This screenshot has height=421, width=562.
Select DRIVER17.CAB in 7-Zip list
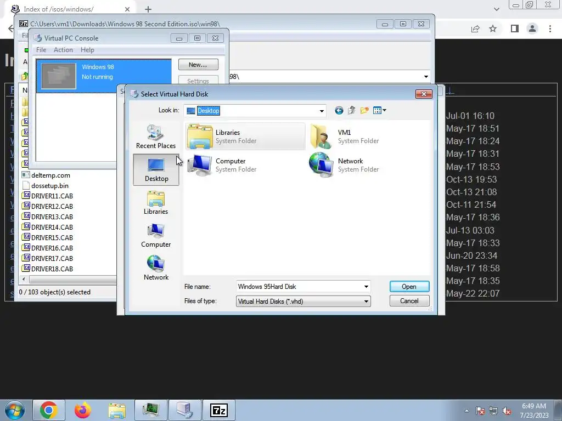tap(52, 258)
